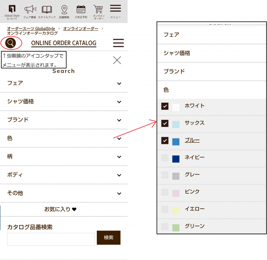Open the スタイルブック book icon
267x260 pixels.
coord(47,11)
